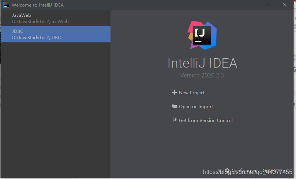This screenshot has height=179, width=296.
Task: Select Open or Import
Action: 196,107
